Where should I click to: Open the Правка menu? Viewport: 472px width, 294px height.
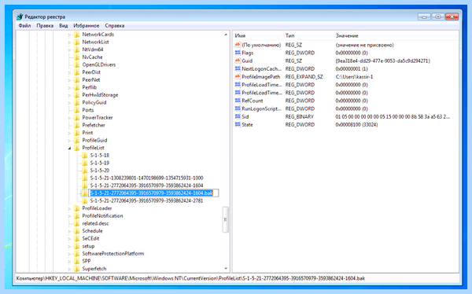point(45,26)
